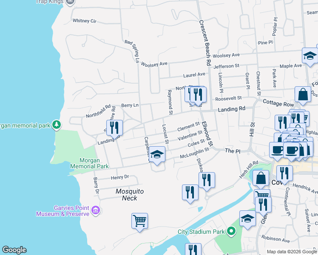This screenshot has width=318, height=255.
Task: Open the shopping cart marker below Mosquito Neck
Action: point(139,221)
